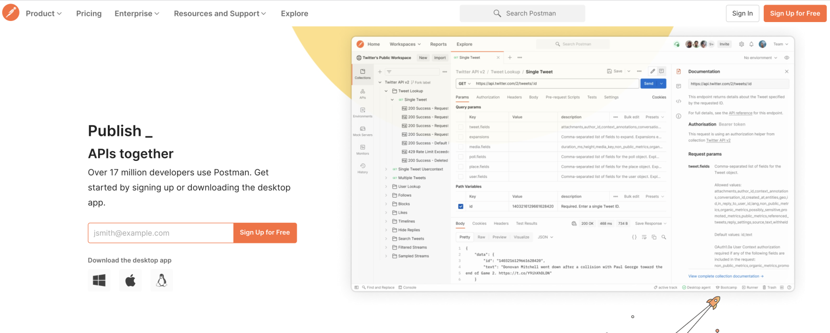Click the user avatar beside Team
This screenshot has width=830, height=333.
pyautogui.click(x=762, y=44)
